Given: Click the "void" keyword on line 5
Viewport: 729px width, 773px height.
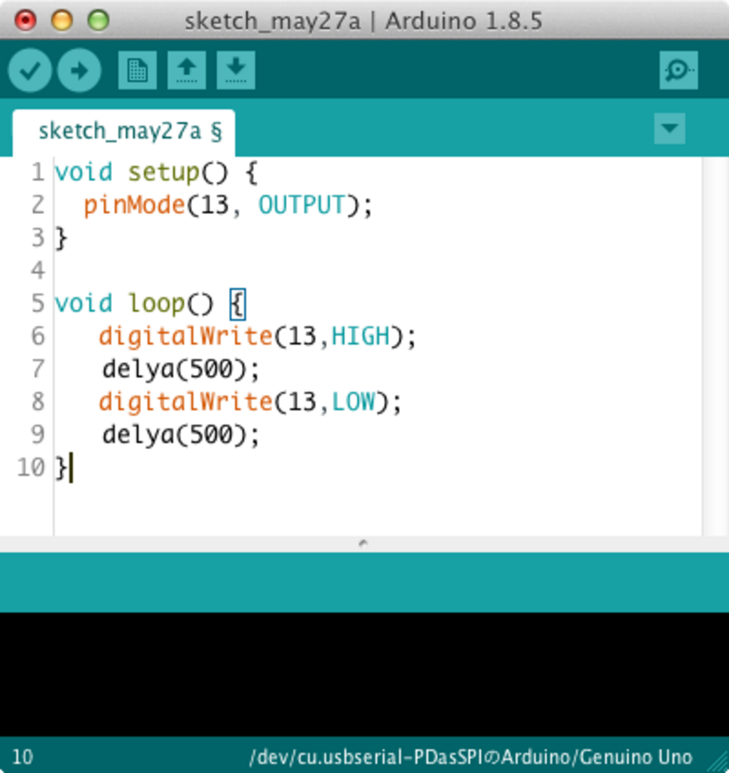Looking at the screenshot, I should 84,303.
